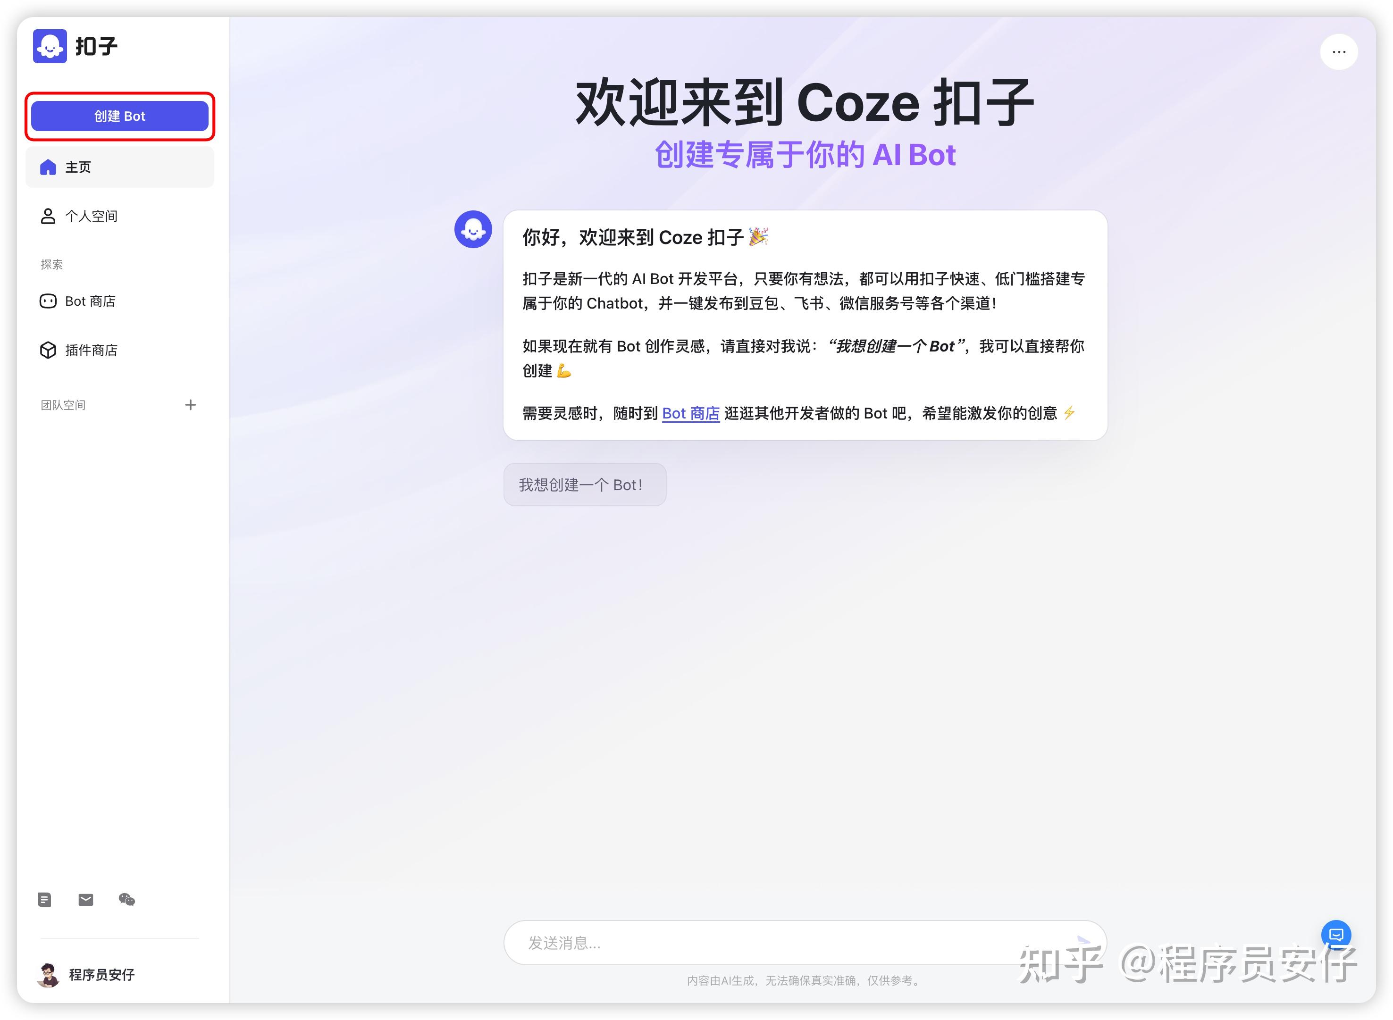Click the robot face icon beside Bot 商店

point(48,301)
